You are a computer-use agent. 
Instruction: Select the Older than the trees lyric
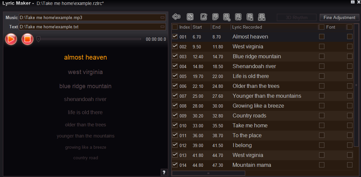pyautogui.click(x=256, y=86)
